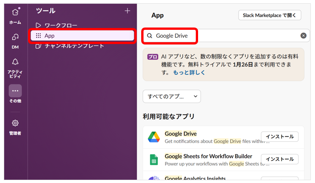Open the ホーム (Home) sidebar icon
Viewport: 315px width, 183px height.
[15, 12]
